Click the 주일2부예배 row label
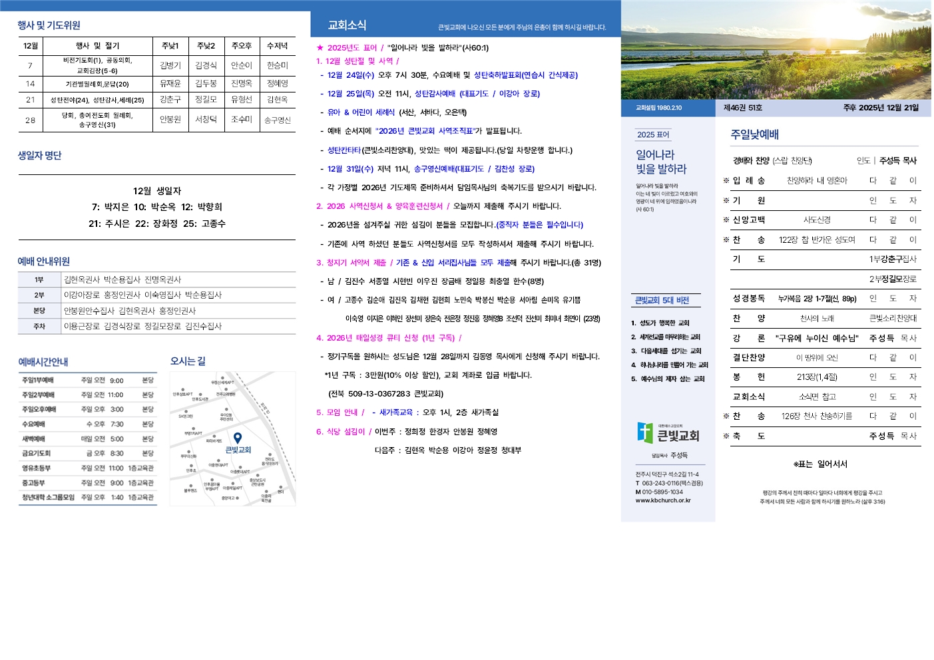The image size is (934, 660). (x=38, y=395)
